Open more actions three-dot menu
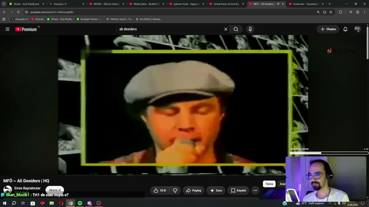This screenshot has height=207, width=369. click(x=255, y=190)
